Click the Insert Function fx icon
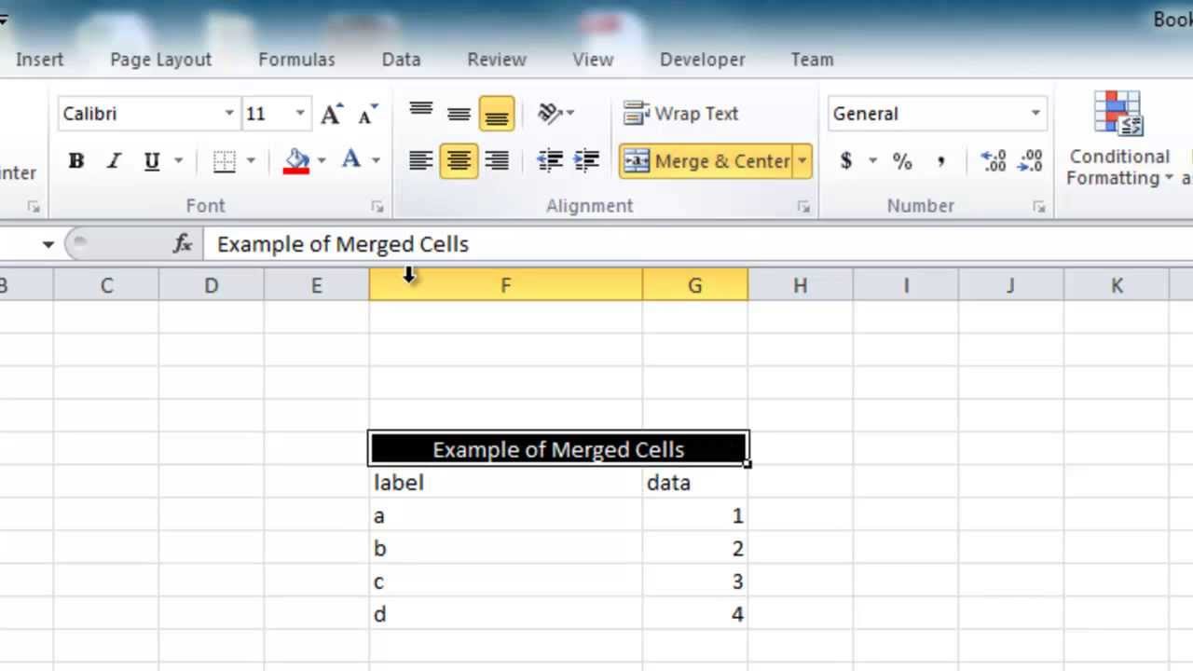Screen dimensions: 1193x671 tap(183, 244)
